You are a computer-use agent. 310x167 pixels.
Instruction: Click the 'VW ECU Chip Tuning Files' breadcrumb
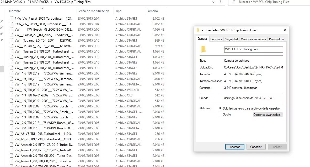pyautogui.click(x=72, y=2)
